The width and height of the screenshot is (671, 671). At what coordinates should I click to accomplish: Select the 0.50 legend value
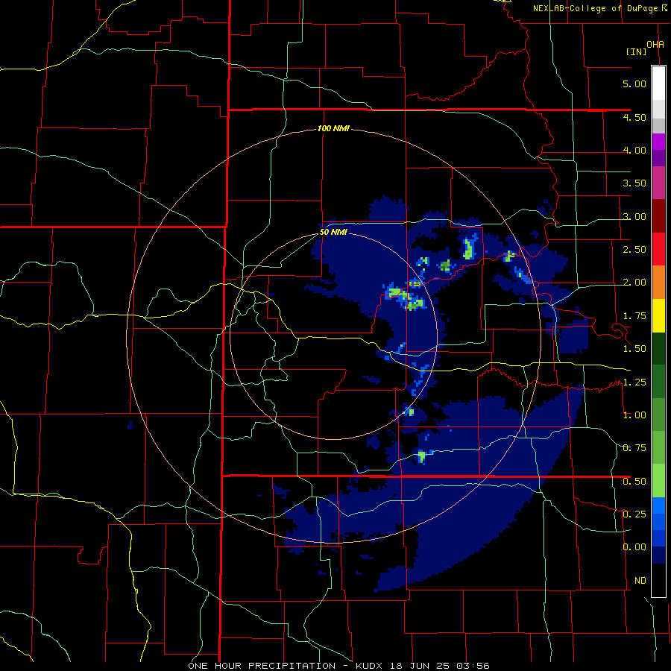634,482
